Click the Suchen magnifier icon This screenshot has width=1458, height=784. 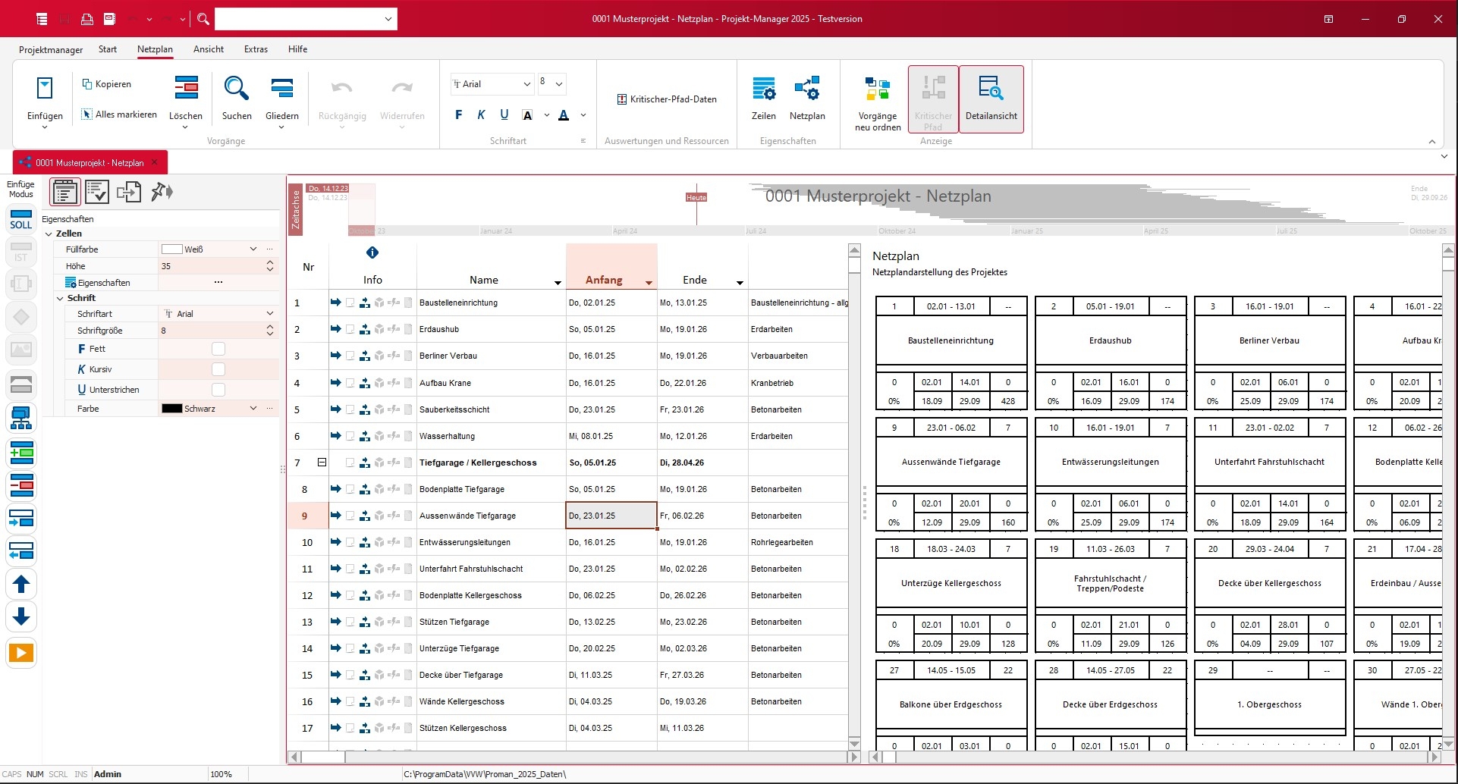tap(236, 89)
